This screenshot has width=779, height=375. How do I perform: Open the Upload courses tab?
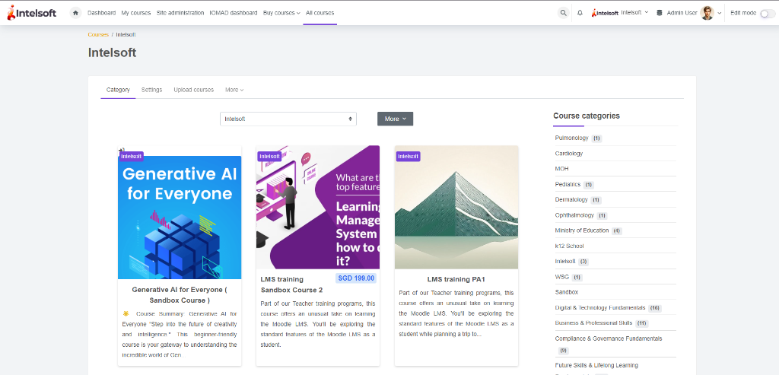coord(194,90)
